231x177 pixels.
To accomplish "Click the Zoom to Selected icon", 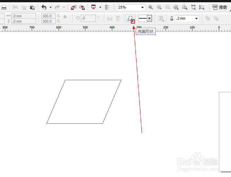I will pyautogui.click(x=168, y=7).
